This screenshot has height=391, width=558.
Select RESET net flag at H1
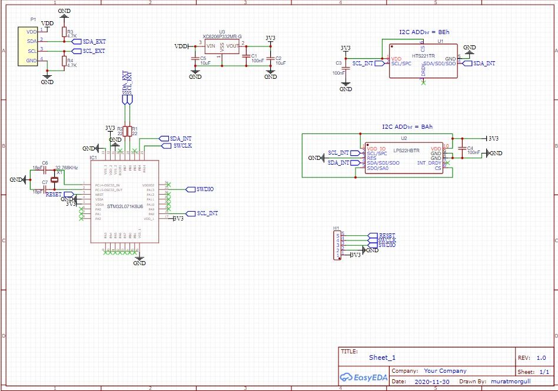pos(381,235)
